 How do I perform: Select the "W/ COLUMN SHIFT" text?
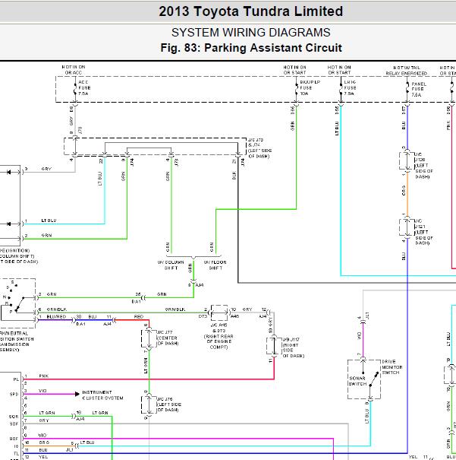pyautogui.click(x=171, y=265)
